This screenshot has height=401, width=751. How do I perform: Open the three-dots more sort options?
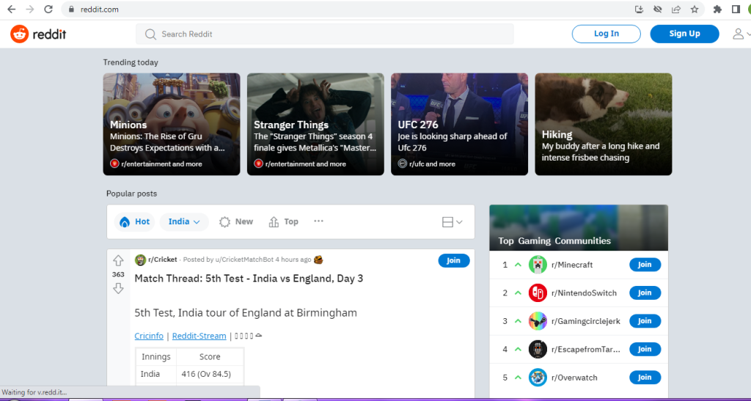[x=318, y=221]
